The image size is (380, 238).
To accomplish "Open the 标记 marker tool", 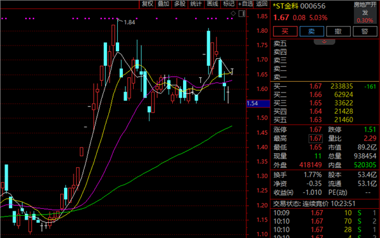I will tap(229, 4).
